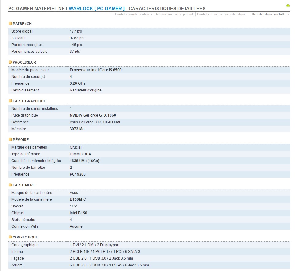Open Produits de mêmes caractéristiques tab
This screenshot has height=271, width=300.
coord(222,14)
